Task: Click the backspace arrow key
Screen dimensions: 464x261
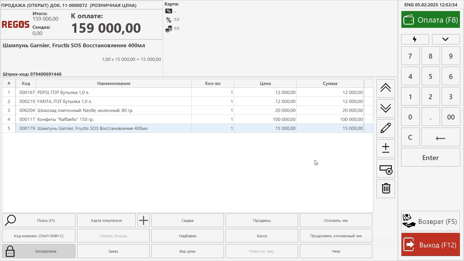Action: pyautogui.click(x=441, y=137)
